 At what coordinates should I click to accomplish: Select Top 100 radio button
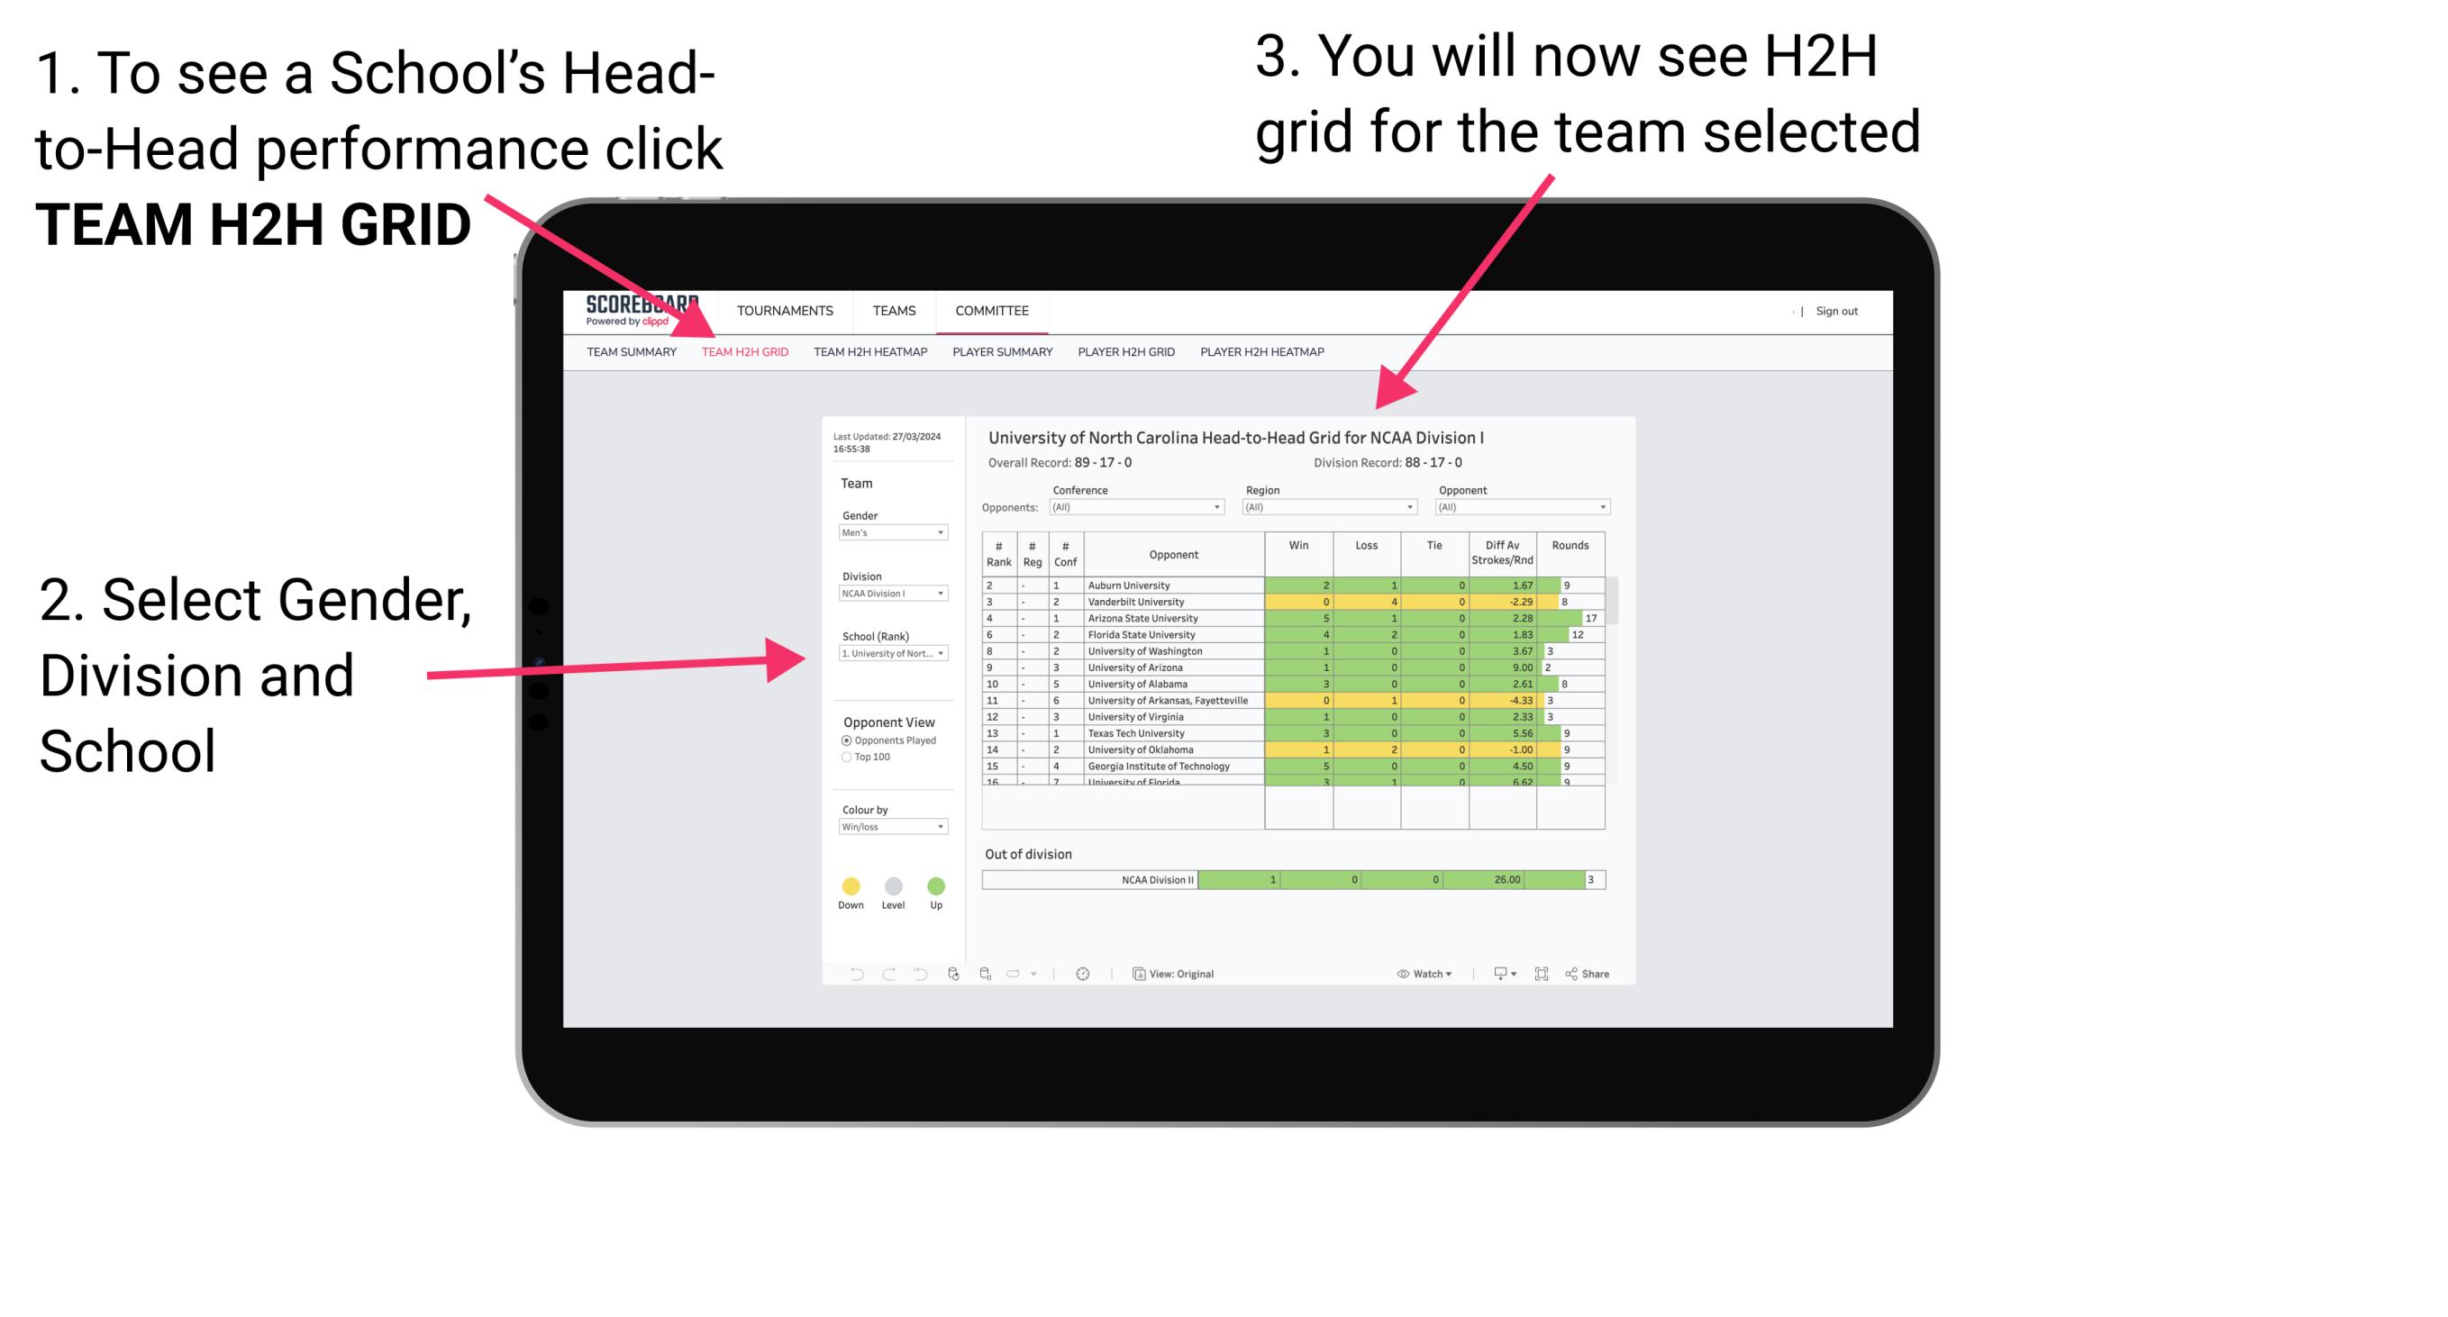tap(845, 758)
